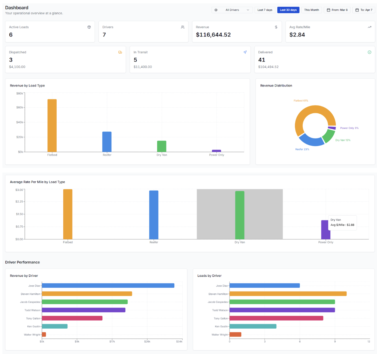The width and height of the screenshot is (377, 354).
Task: Click the trend arrow icon on Avg Rate/Mile card
Action: (369, 27)
